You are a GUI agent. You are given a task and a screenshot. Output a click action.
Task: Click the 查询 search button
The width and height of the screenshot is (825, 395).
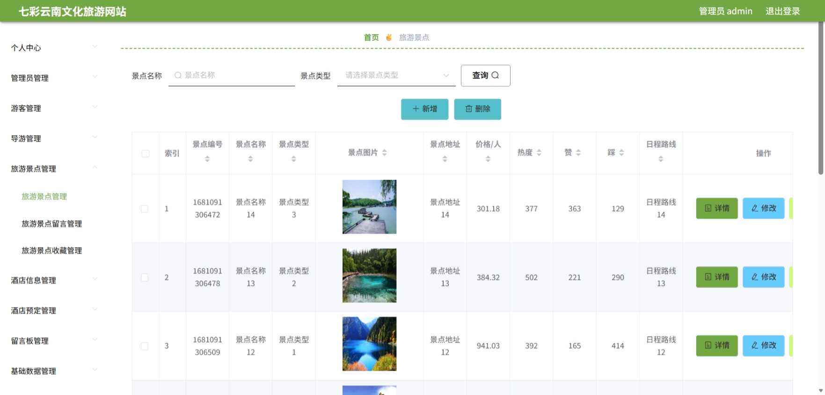(x=486, y=75)
